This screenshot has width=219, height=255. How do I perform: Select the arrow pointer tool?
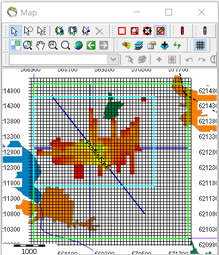[15, 31]
